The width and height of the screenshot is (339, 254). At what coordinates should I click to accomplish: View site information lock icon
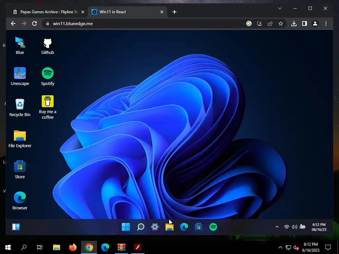[48, 23]
